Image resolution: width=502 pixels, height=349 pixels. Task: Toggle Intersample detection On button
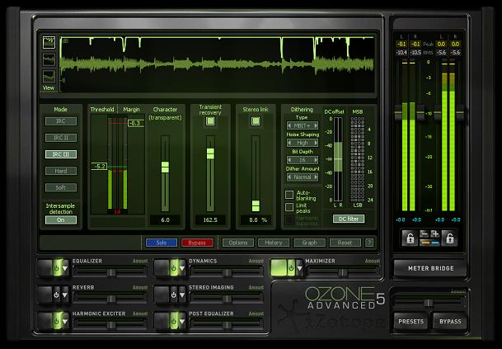(61, 219)
